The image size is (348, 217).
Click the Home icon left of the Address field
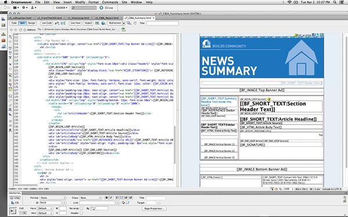coord(25,30)
